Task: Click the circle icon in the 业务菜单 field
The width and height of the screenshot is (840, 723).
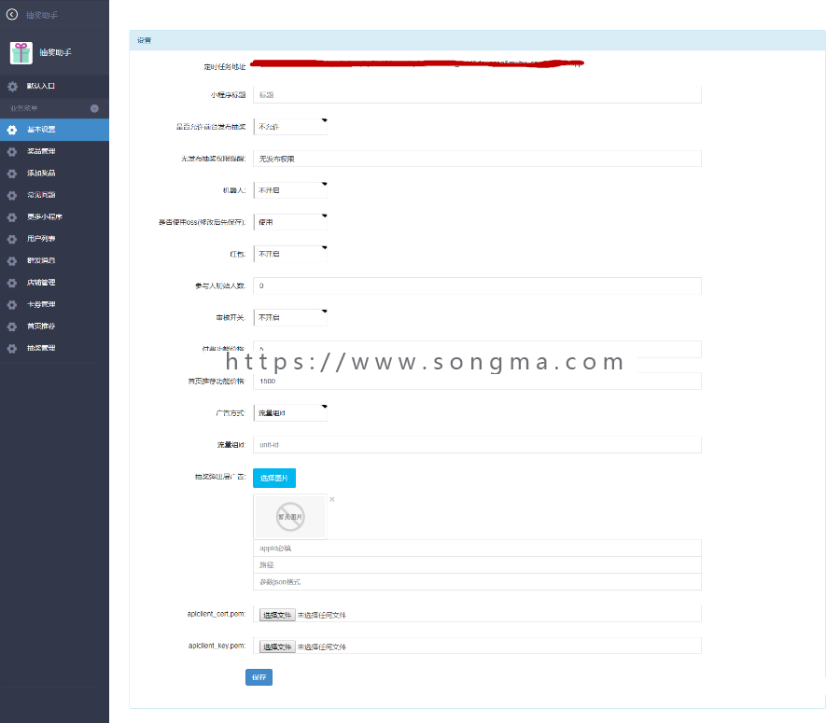Action: 95,108
